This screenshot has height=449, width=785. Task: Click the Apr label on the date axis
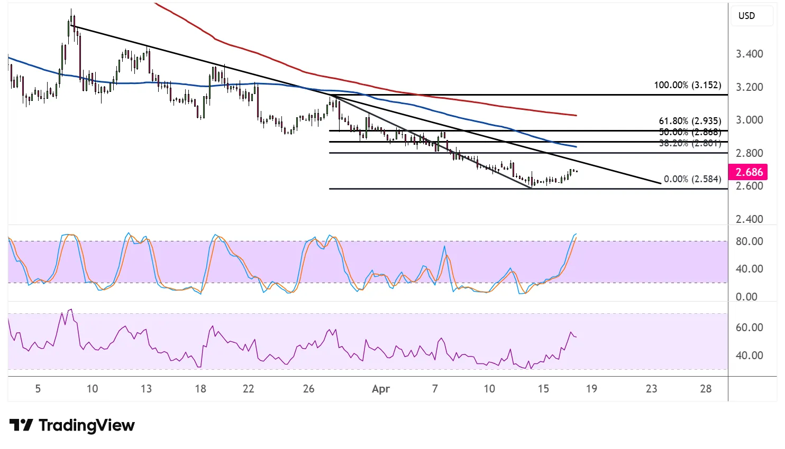click(380, 389)
